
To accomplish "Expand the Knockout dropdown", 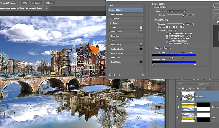I will pyautogui.click(x=172, y=30).
